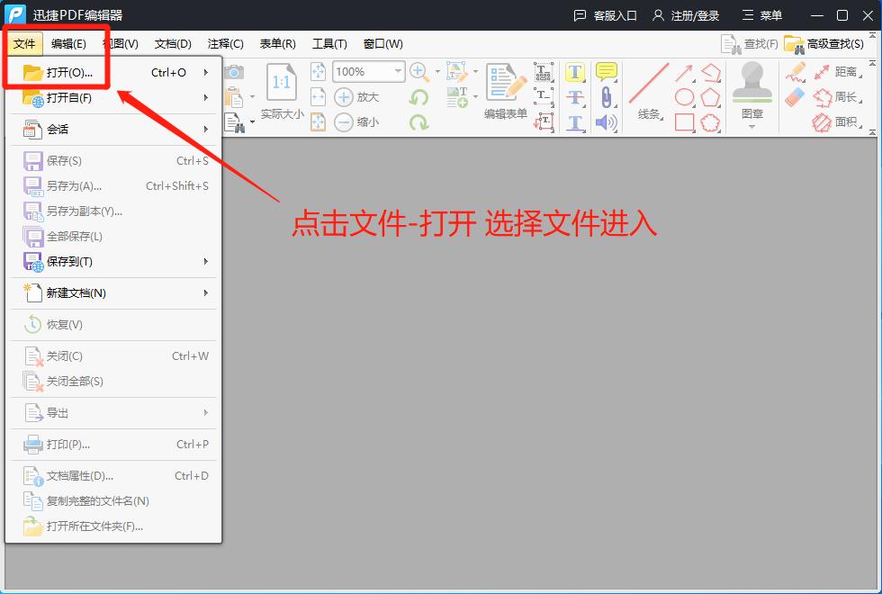Open the 注释(C) menu
The width and height of the screenshot is (882, 594).
[225, 43]
